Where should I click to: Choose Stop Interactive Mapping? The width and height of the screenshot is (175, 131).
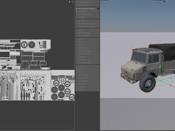point(87,27)
